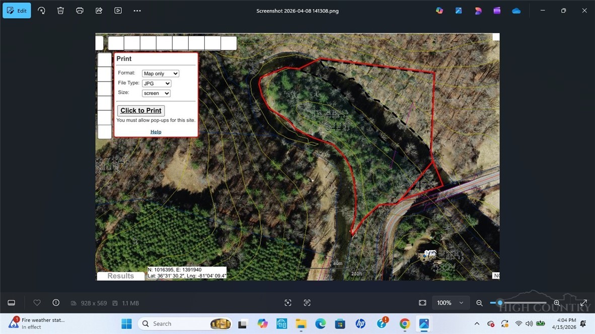Open File Explorer from the taskbar
This screenshot has height=334, width=595.
pyautogui.click(x=301, y=323)
